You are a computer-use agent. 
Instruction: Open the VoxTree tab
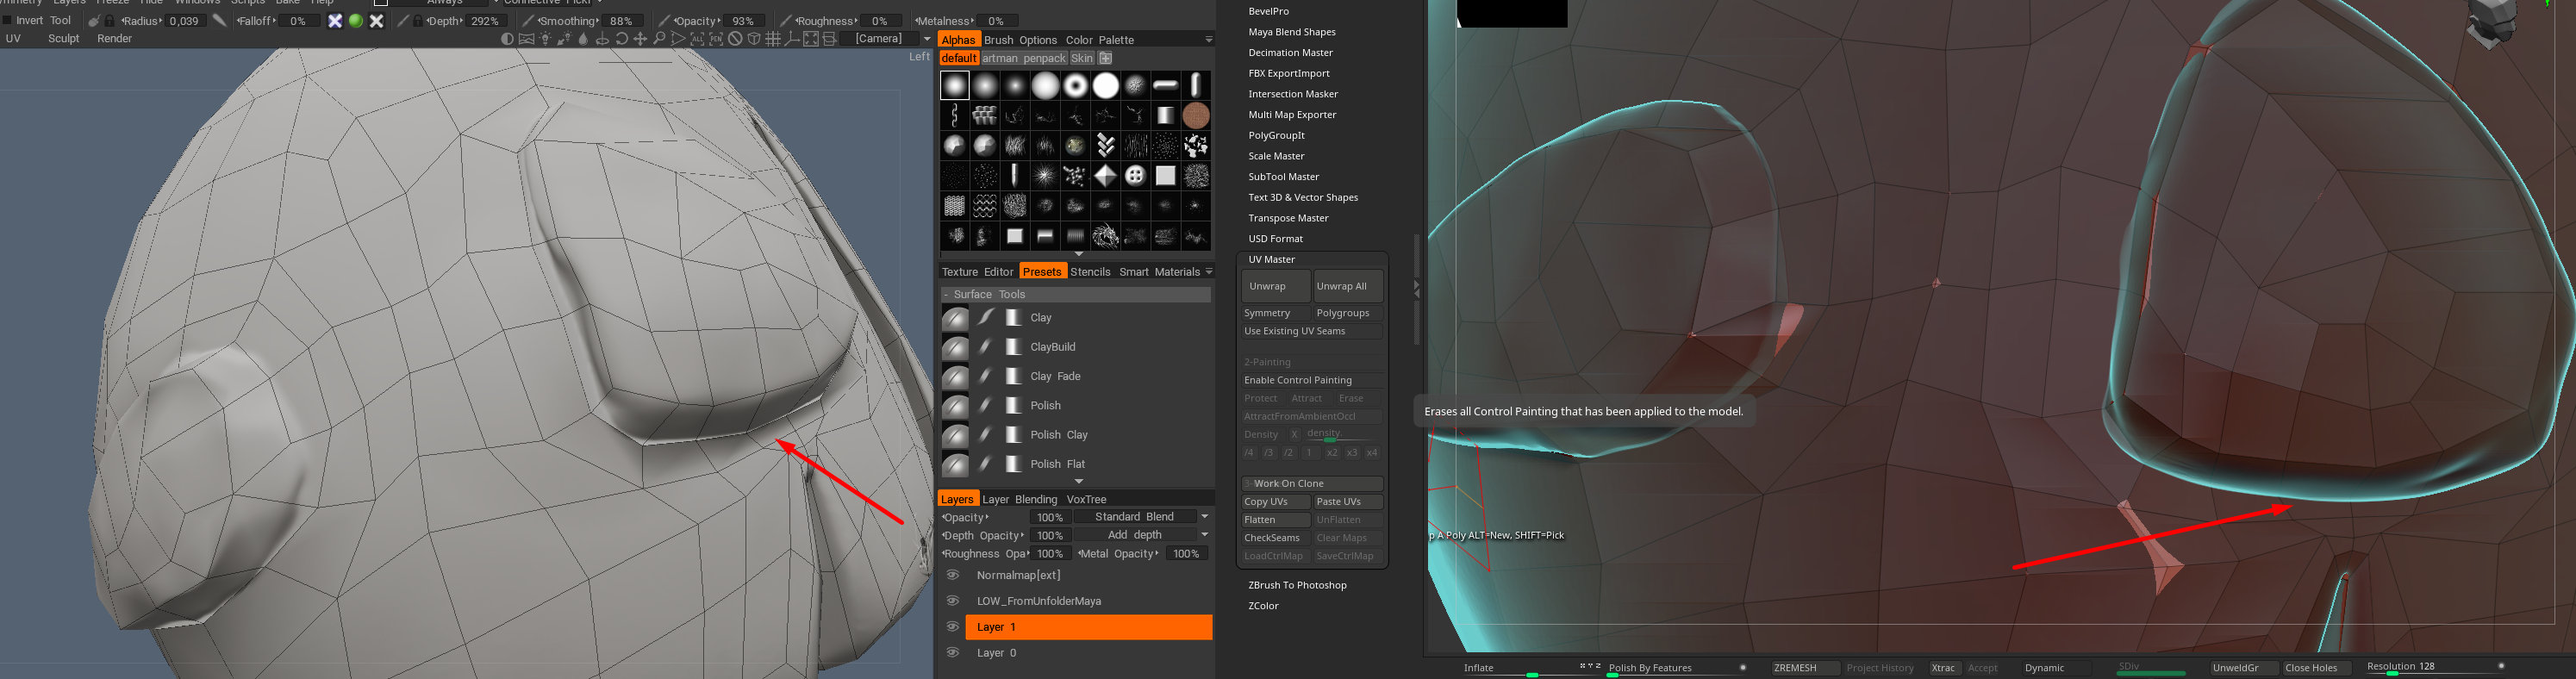1085,499
